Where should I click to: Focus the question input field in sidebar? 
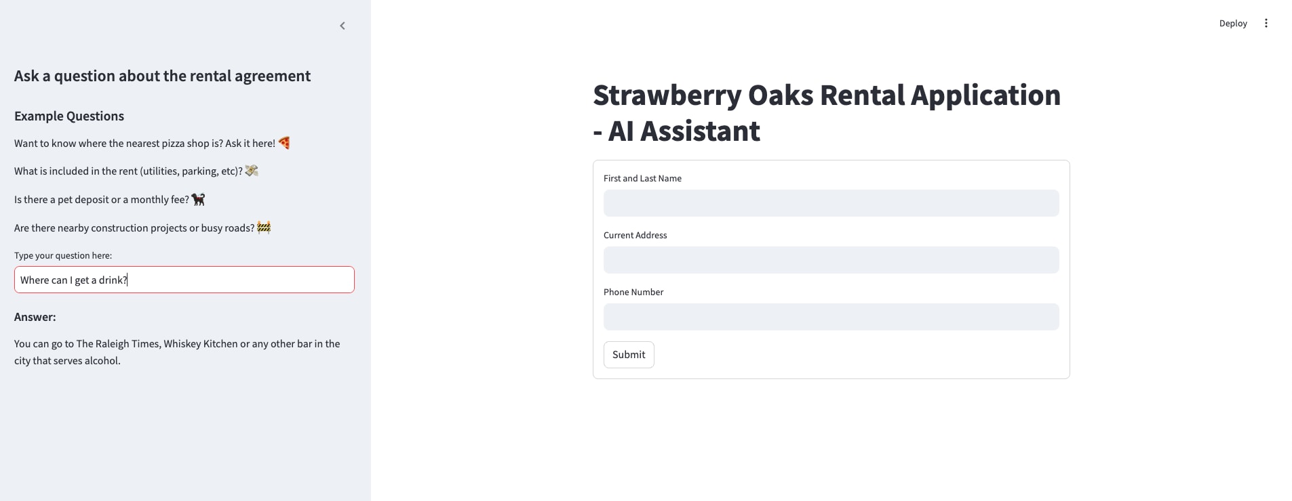pos(184,280)
